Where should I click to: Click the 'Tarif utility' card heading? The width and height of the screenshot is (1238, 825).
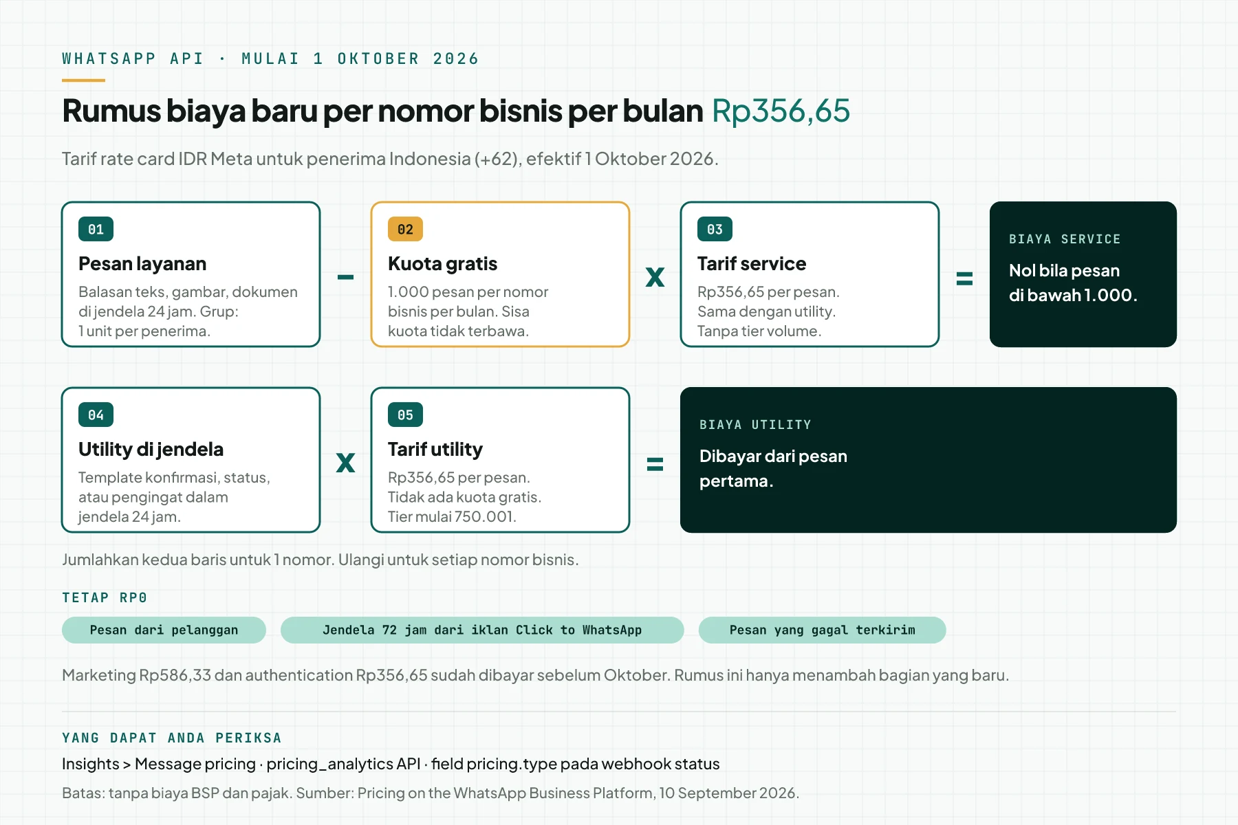(435, 449)
